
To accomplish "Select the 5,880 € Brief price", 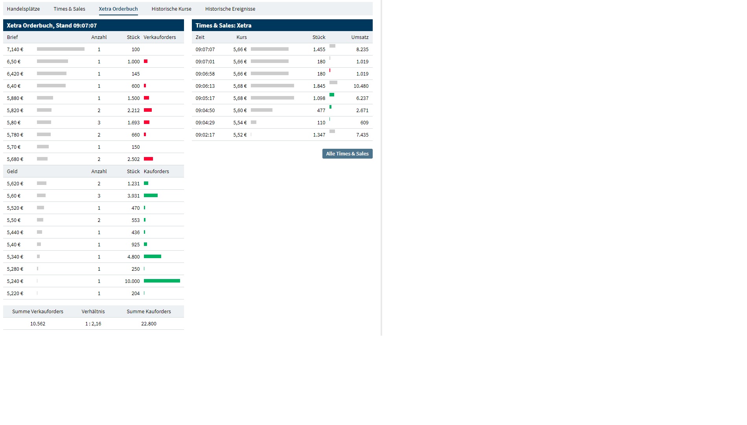I will (15, 98).
